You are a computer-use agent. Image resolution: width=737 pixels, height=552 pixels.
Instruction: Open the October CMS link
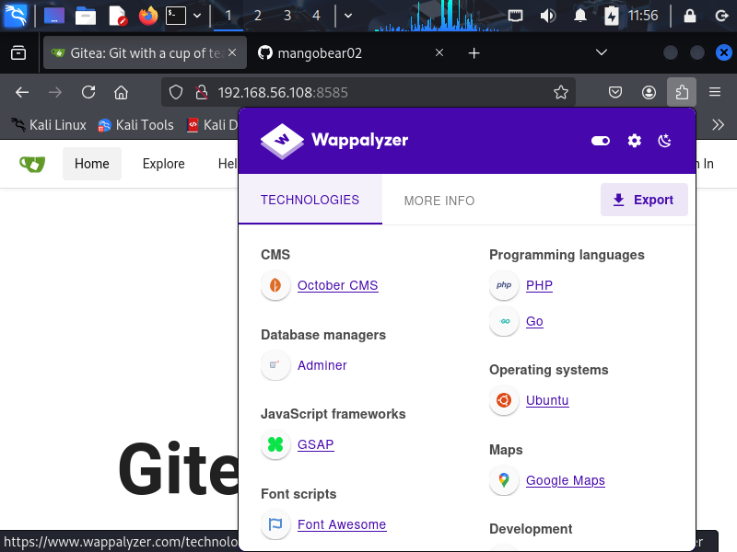coord(337,285)
